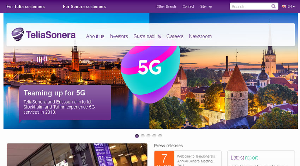Open the Newsroom menu
This screenshot has height=166, width=300.
(x=200, y=36)
